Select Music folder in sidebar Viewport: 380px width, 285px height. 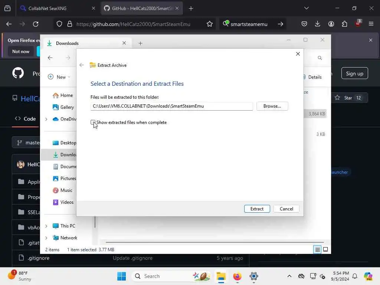[62, 190]
